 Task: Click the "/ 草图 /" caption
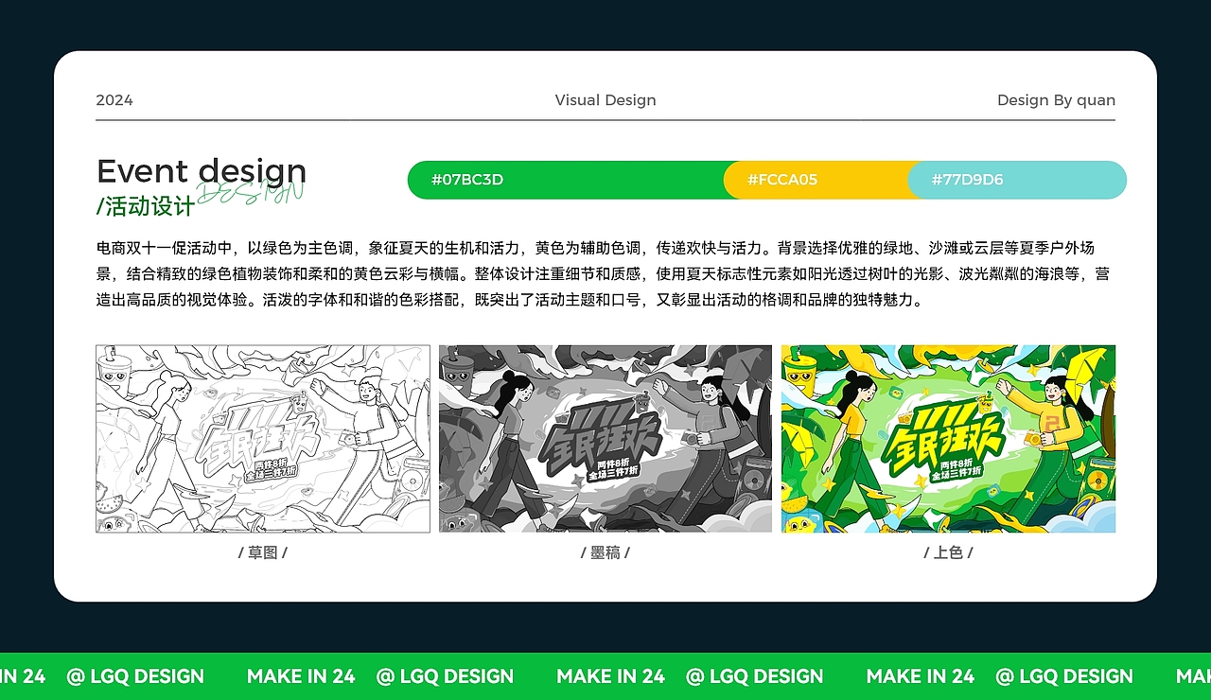(x=263, y=552)
